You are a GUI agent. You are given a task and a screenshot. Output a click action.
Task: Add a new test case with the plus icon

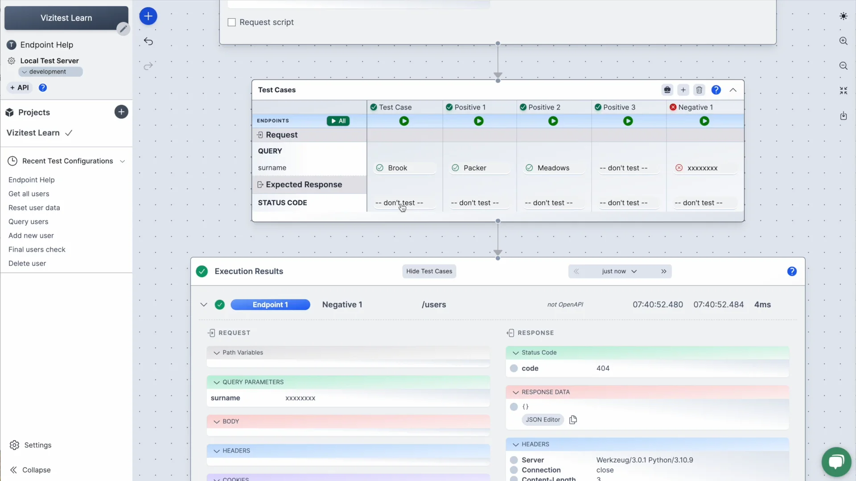coord(683,90)
